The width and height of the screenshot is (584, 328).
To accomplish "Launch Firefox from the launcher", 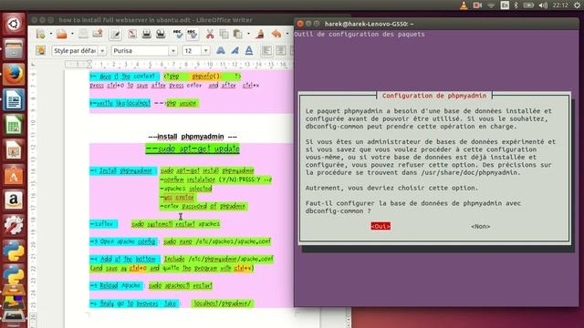I will pyautogui.click(x=14, y=75).
